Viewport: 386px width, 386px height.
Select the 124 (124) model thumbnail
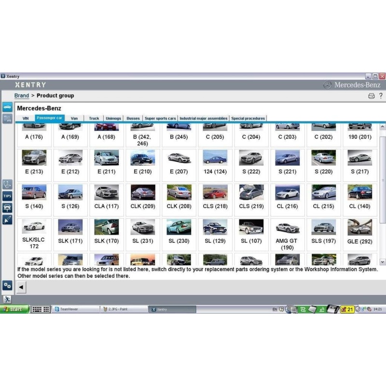[215, 158]
